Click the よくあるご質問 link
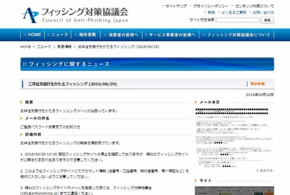The height and width of the screenshot is (195, 290). [234, 13]
